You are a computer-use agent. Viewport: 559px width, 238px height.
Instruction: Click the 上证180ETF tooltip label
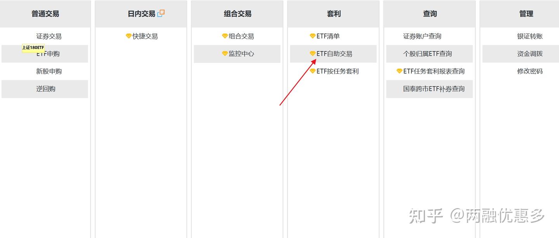[33, 48]
